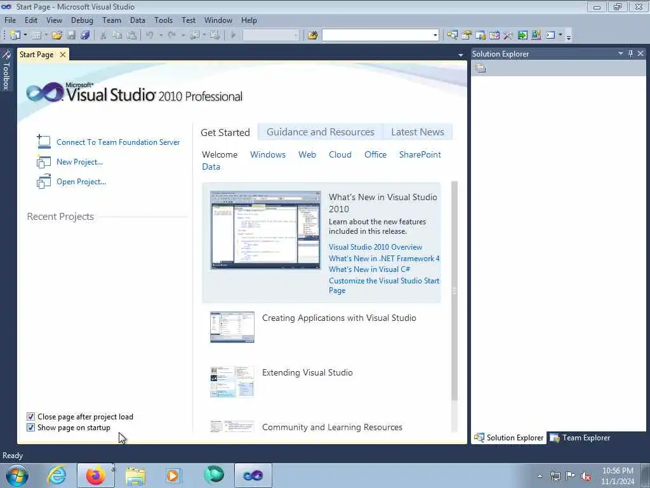This screenshot has height=488, width=650.
Task: Uncheck Show page on startup
Action: pyautogui.click(x=30, y=428)
